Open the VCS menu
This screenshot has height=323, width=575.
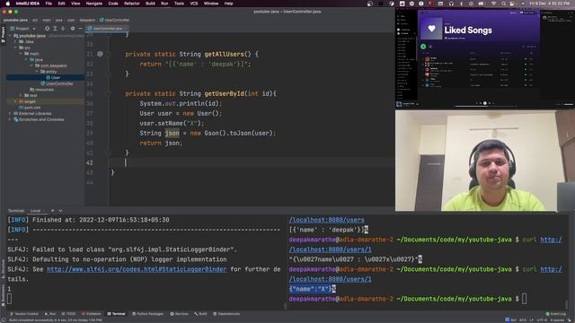tap(194, 4)
